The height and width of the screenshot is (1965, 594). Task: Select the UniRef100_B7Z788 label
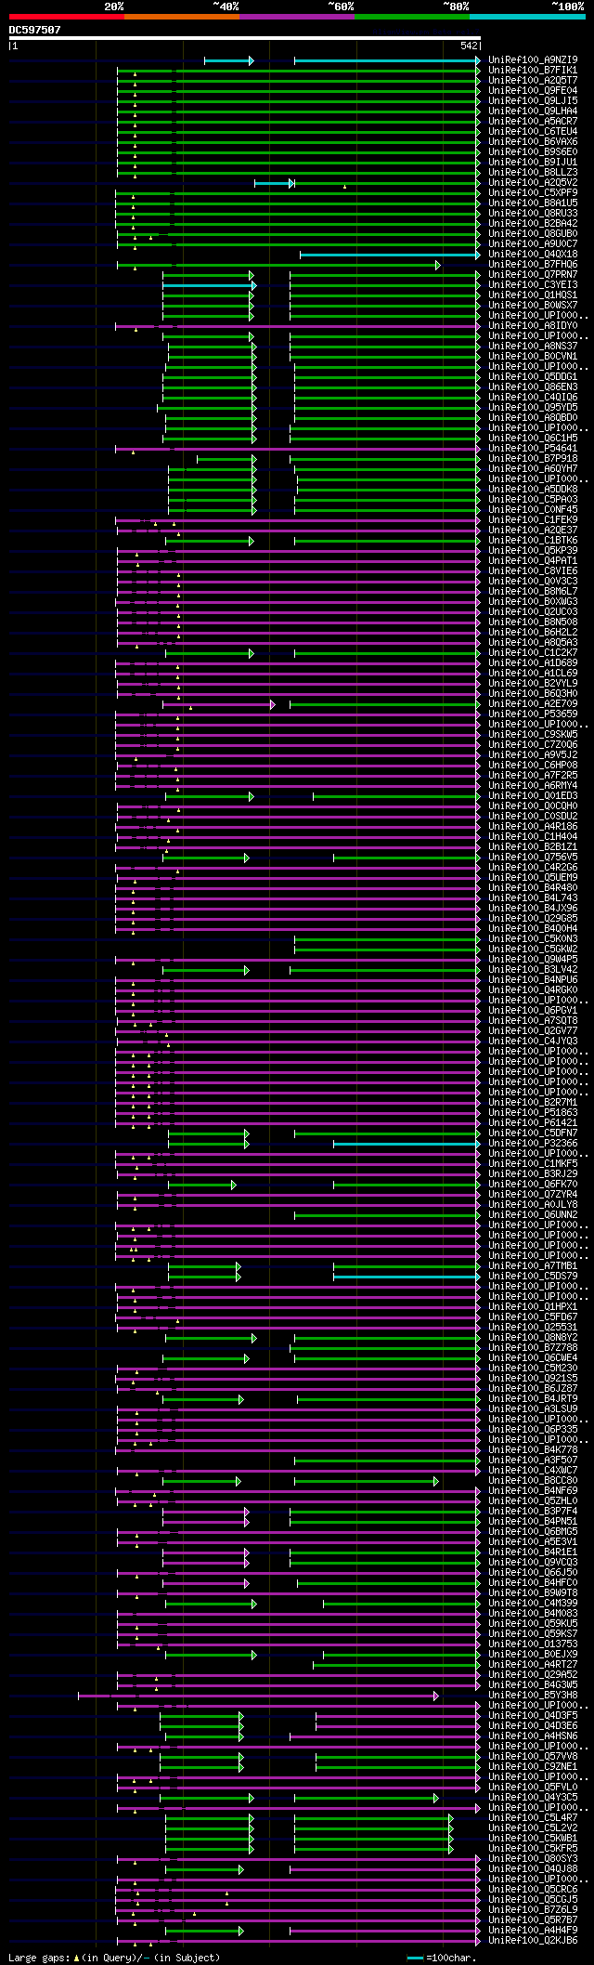pyautogui.click(x=533, y=1348)
